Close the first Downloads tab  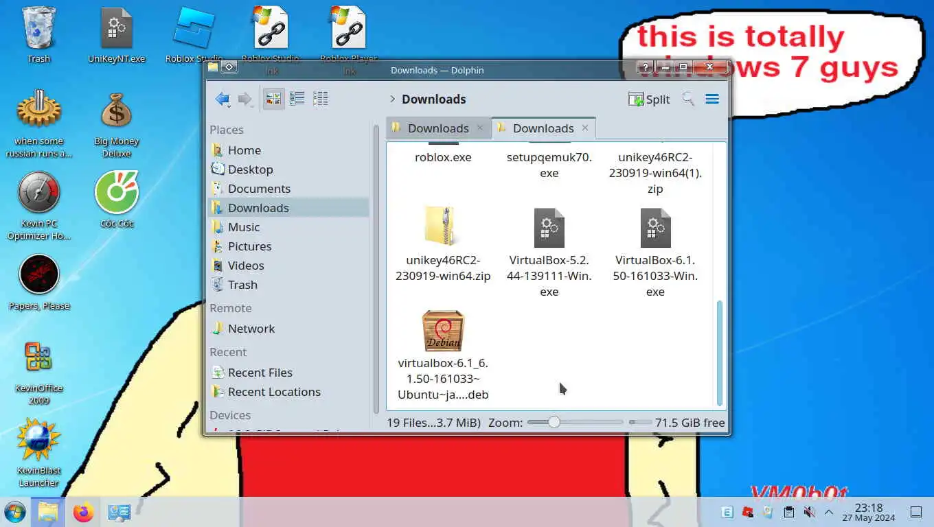click(x=480, y=128)
